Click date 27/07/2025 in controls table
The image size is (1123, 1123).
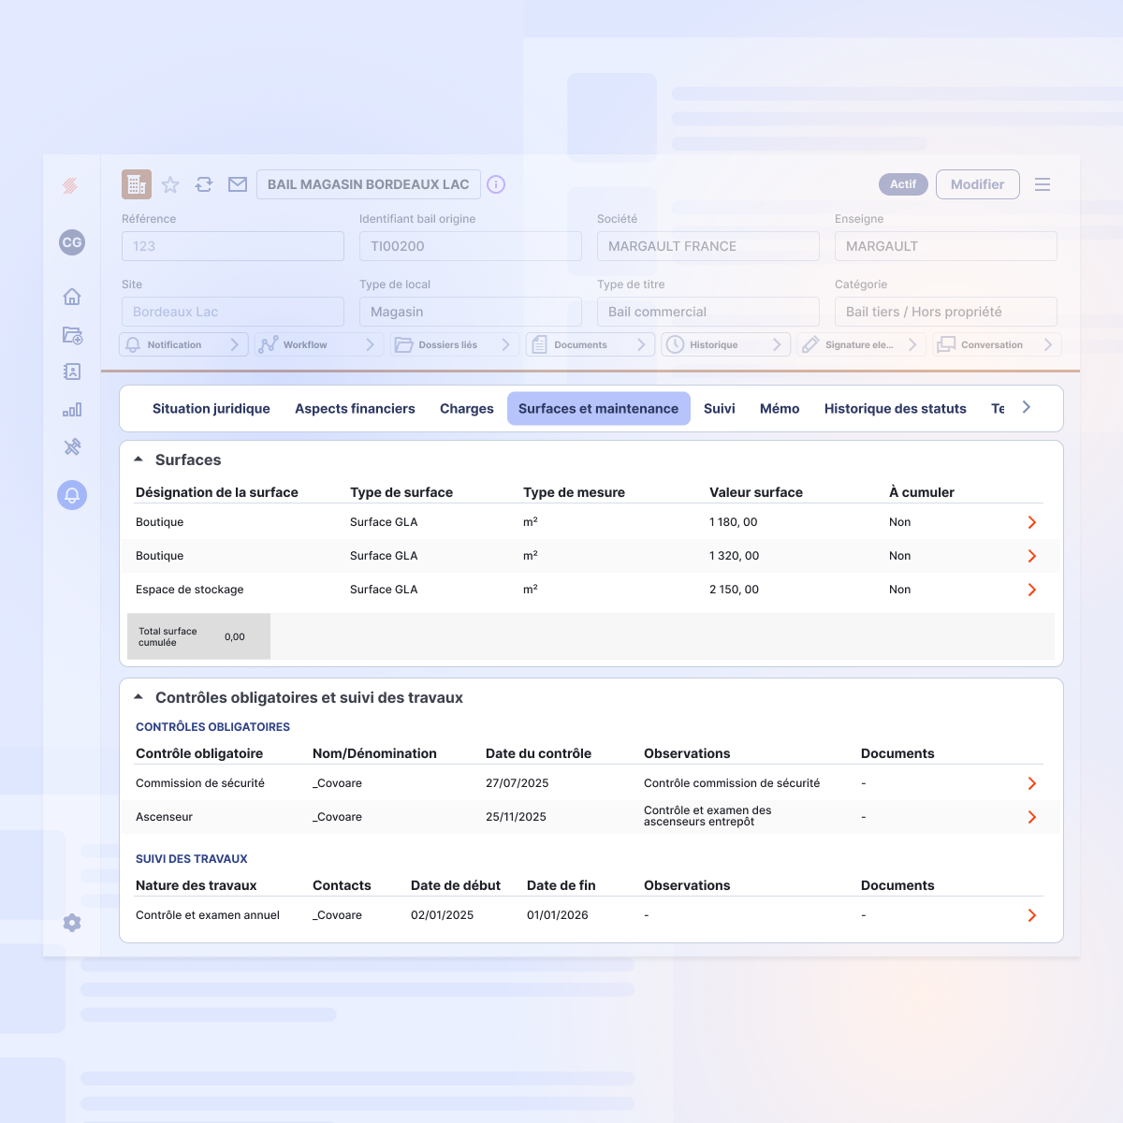click(x=518, y=783)
